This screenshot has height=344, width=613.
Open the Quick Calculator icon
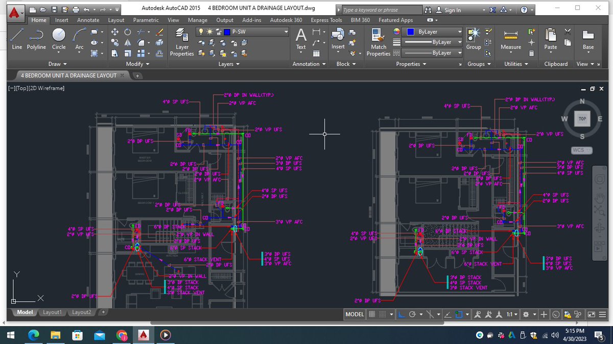pyautogui.click(x=531, y=53)
